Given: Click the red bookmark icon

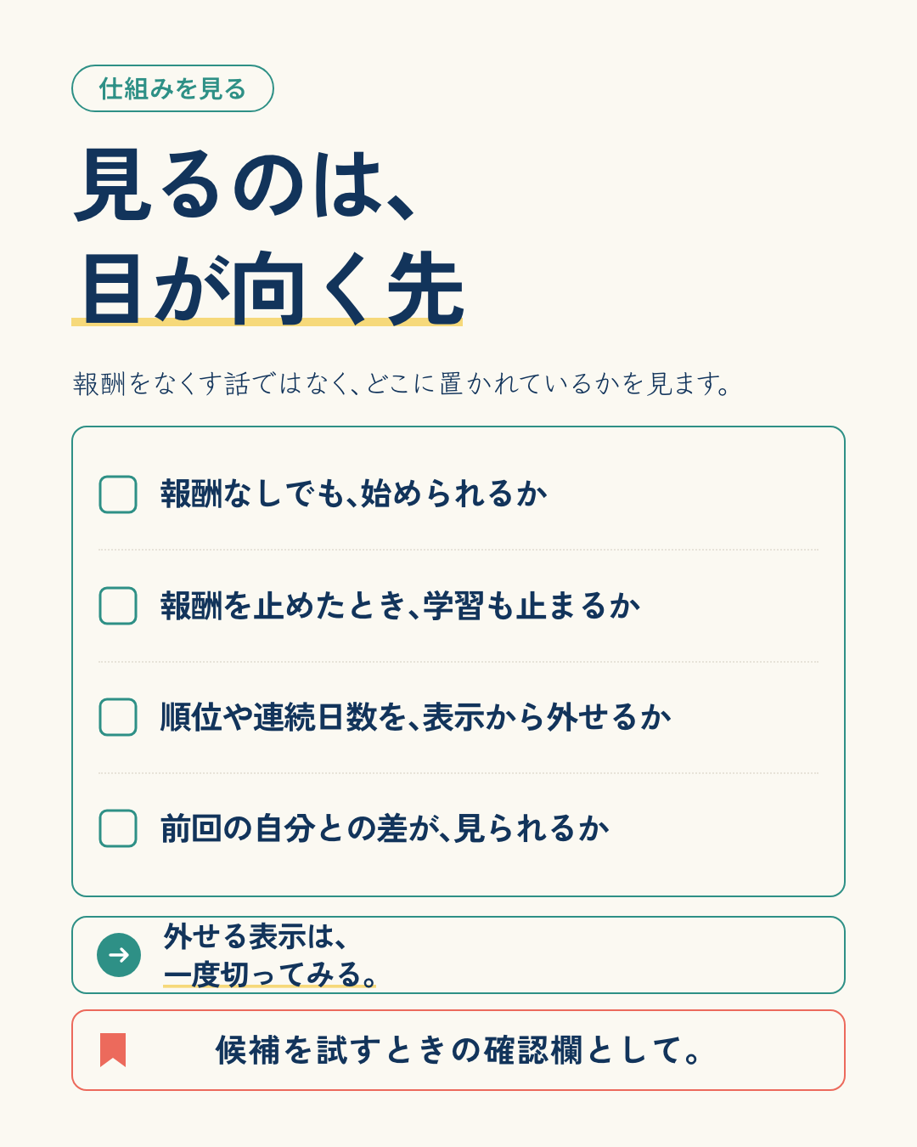Looking at the screenshot, I should point(113,1050).
